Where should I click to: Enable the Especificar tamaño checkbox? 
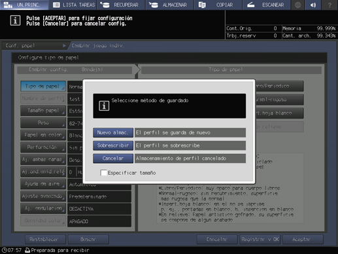point(103,173)
